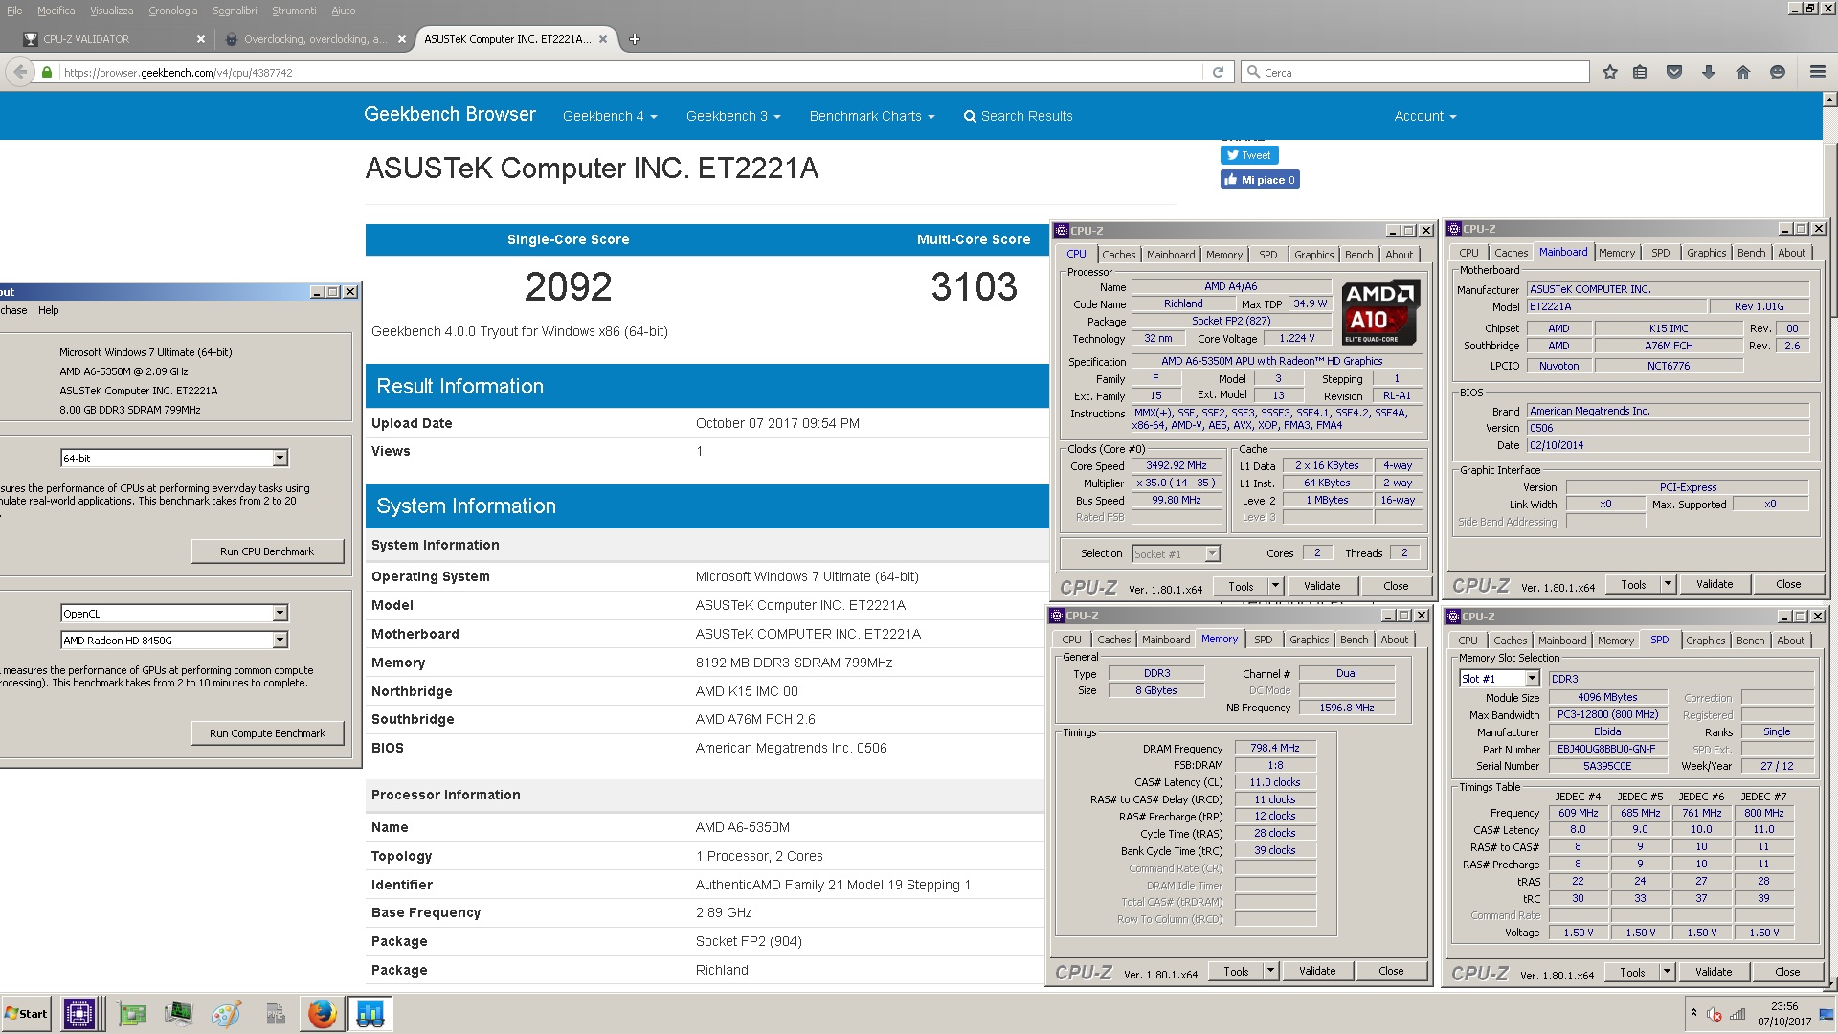Click Validate in CPU-Z Memory window
This screenshot has width=1838, height=1034.
click(1317, 971)
